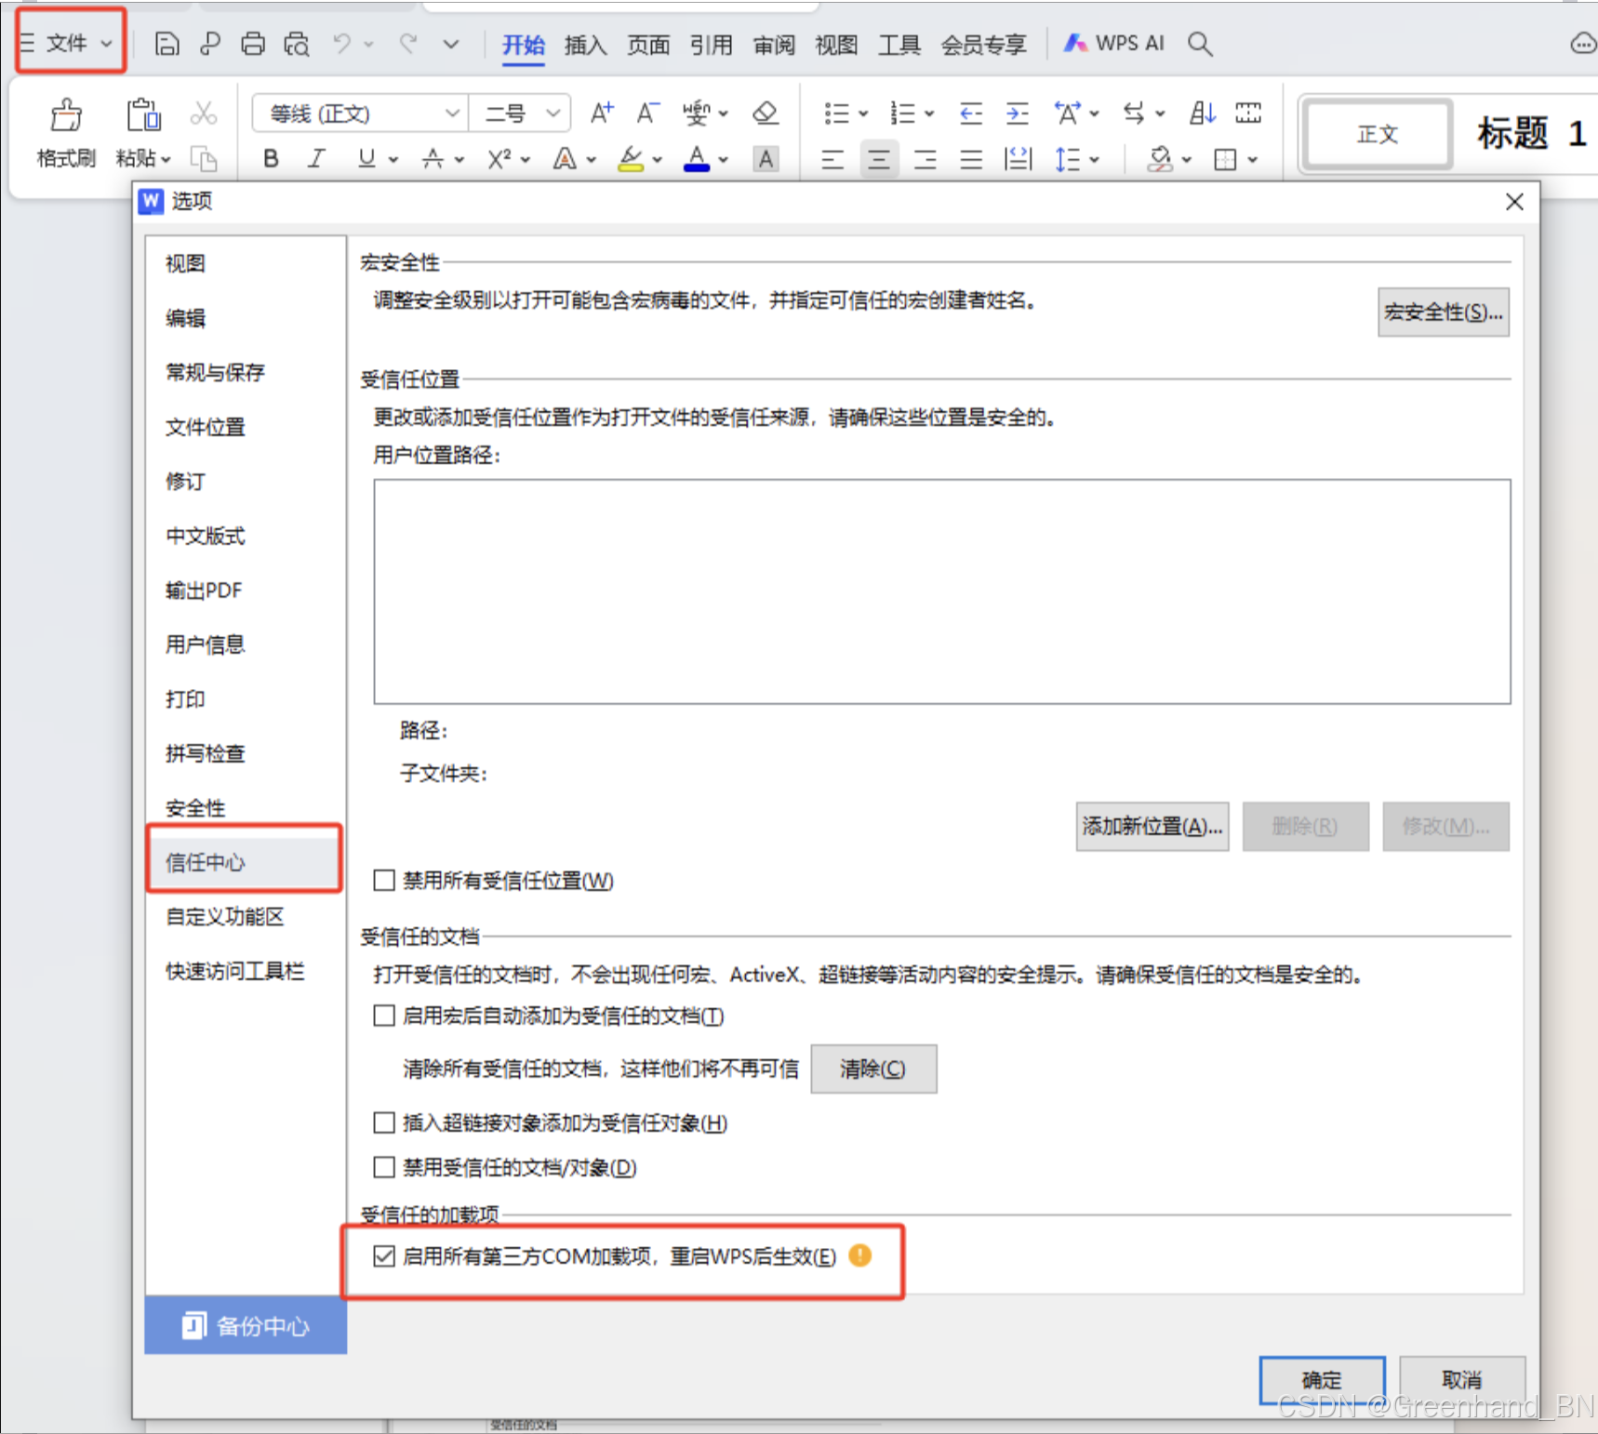
Task: Click the Undo arrow icon
Action: (341, 44)
